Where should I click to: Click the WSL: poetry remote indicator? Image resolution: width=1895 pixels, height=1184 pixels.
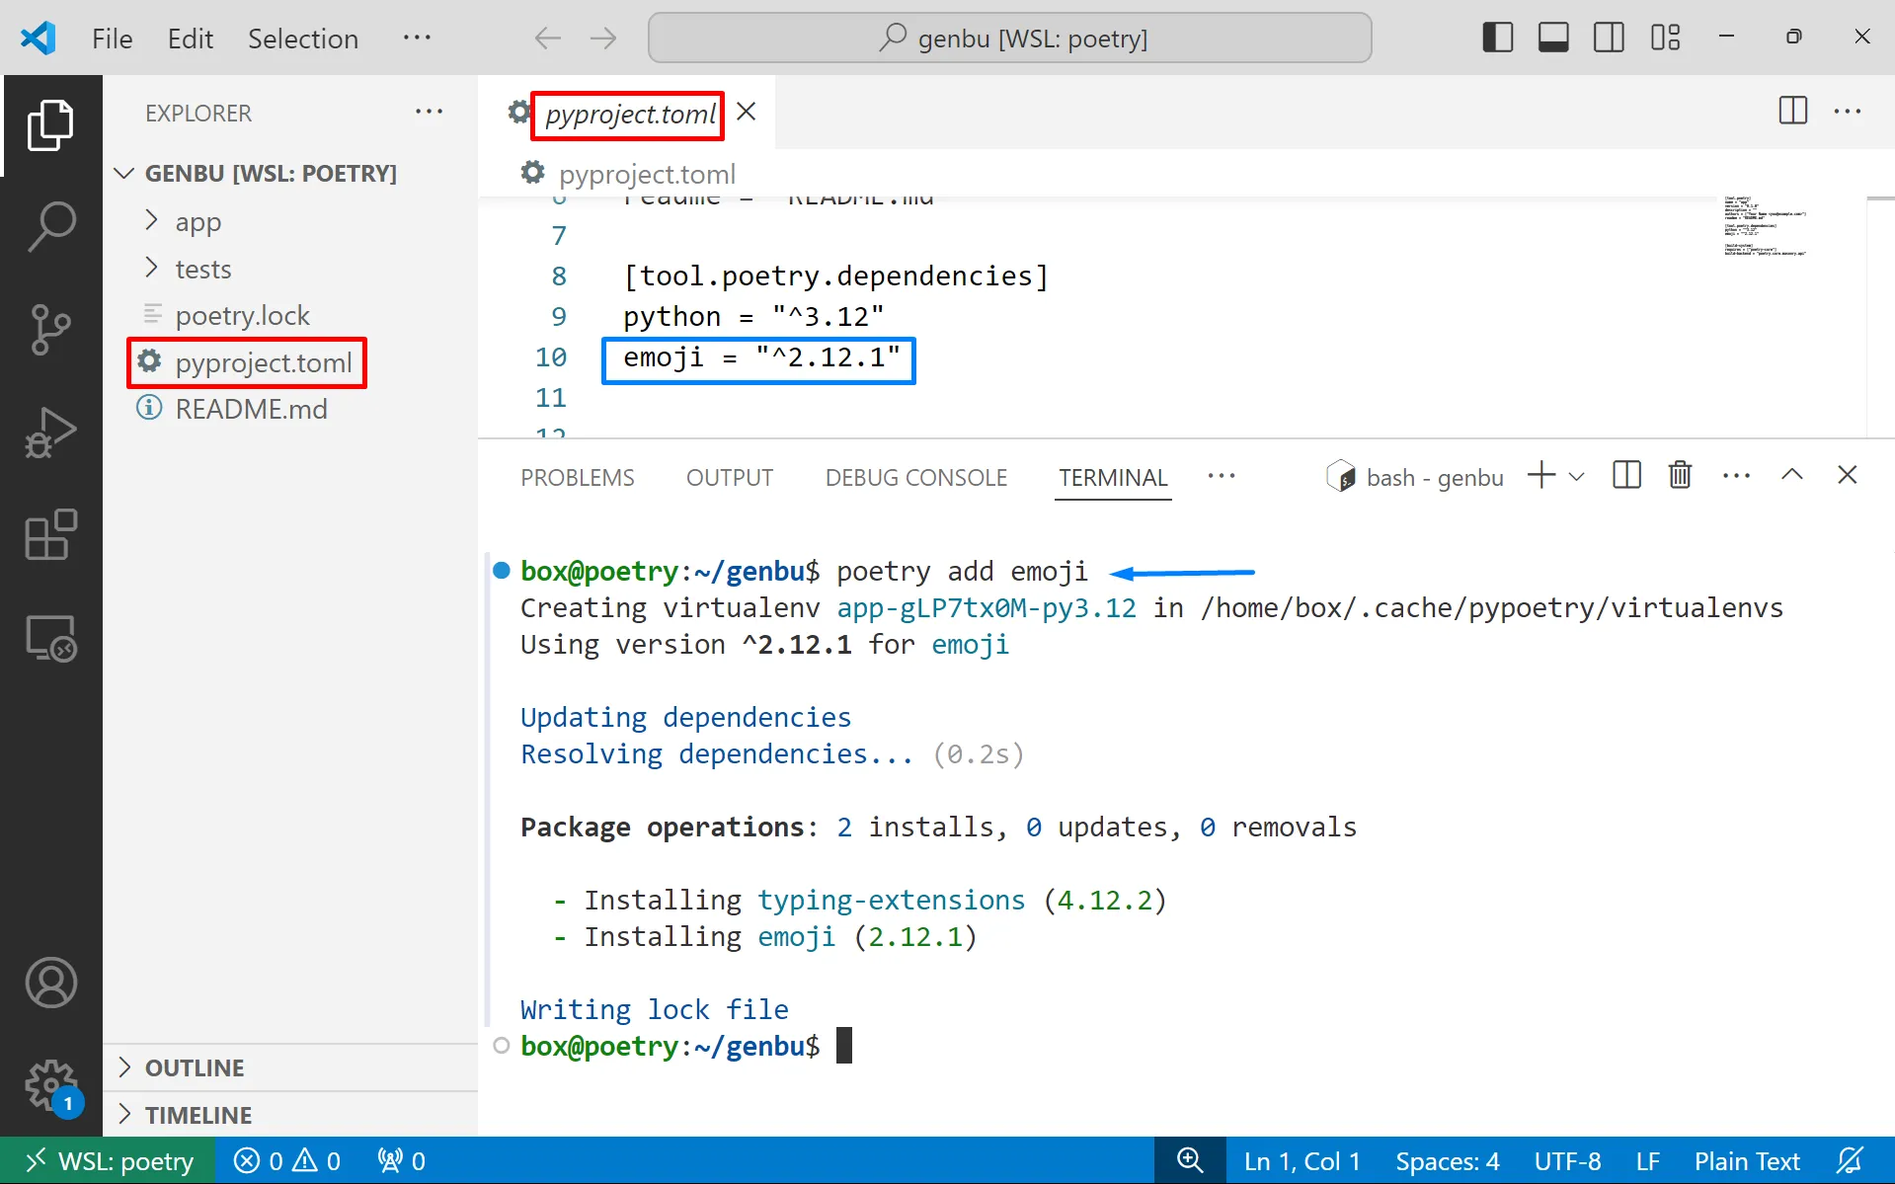(x=109, y=1161)
